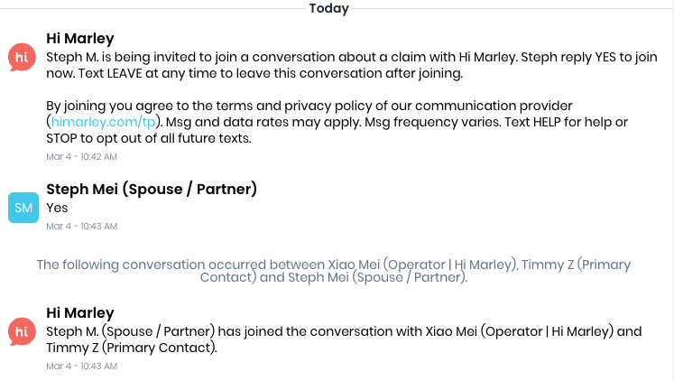
Task: Select the Hi Marley sender name on the invitation message
Action: coord(80,39)
